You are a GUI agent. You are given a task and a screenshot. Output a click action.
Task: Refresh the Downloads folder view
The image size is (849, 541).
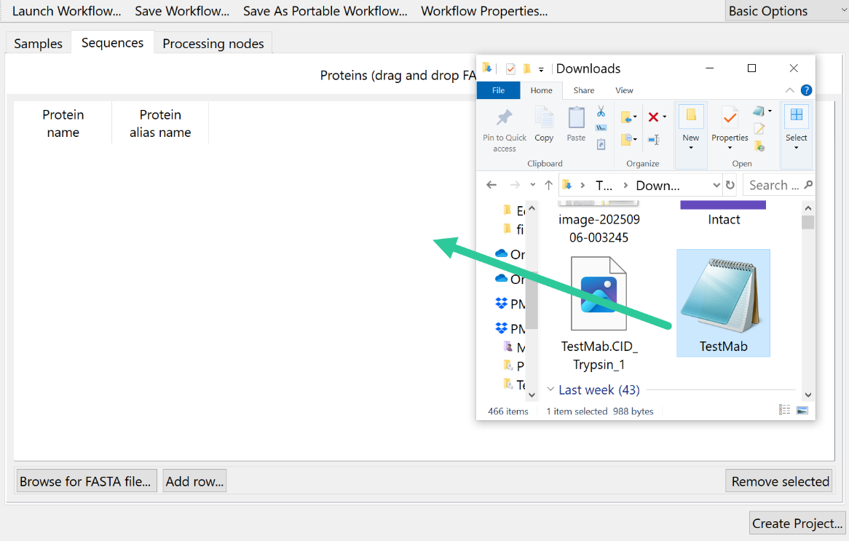(x=730, y=185)
